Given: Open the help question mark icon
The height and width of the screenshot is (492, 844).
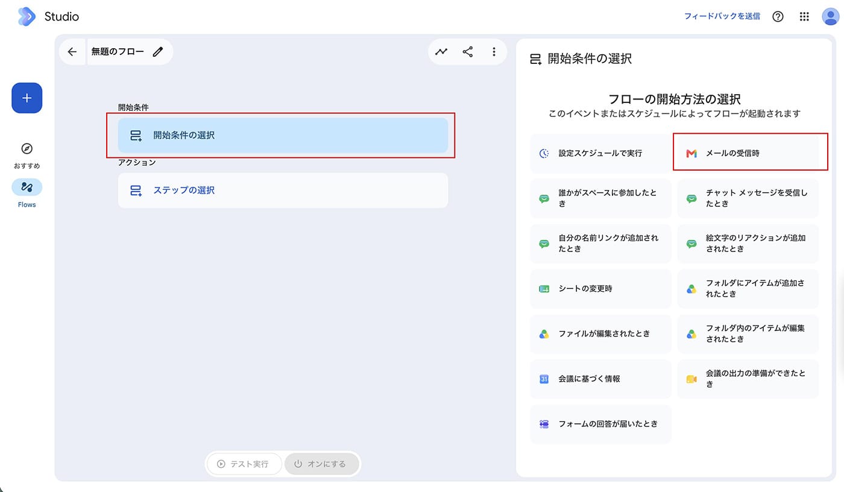Looking at the screenshot, I should (x=778, y=17).
